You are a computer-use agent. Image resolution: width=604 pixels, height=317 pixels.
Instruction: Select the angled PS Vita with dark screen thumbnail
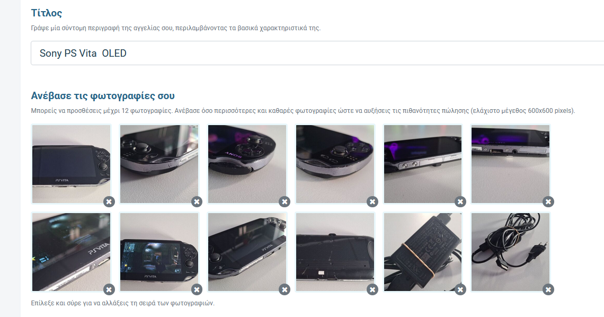[x=247, y=252]
